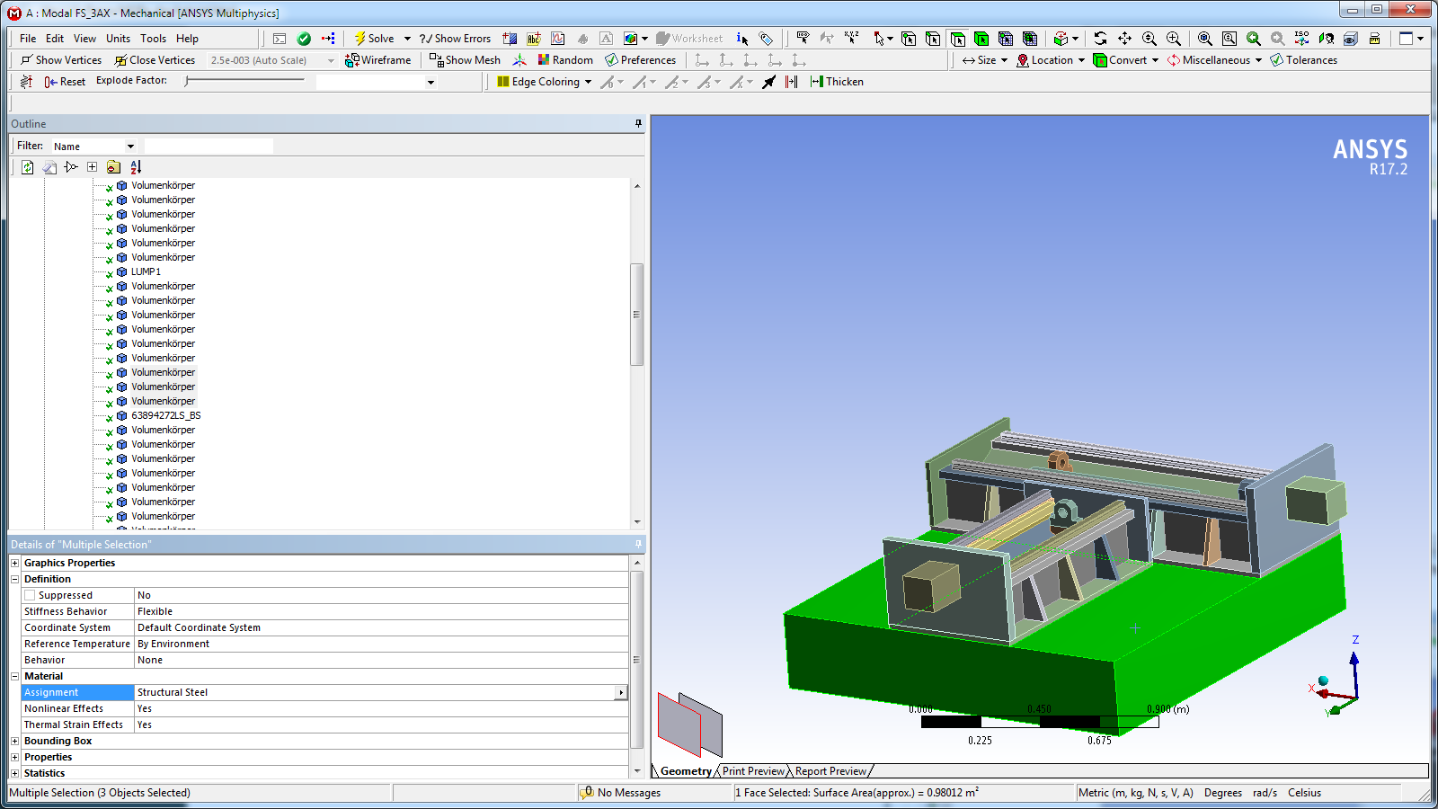Image resolution: width=1438 pixels, height=809 pixels.
Task: Click the ISO isometric view icon
Action: click(x=1301, y=39)
